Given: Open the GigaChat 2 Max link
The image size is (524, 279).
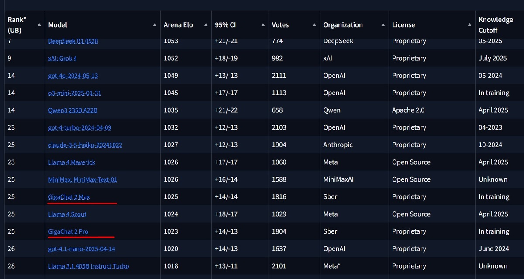Looking at the screenshot, I should coord(69,197).
